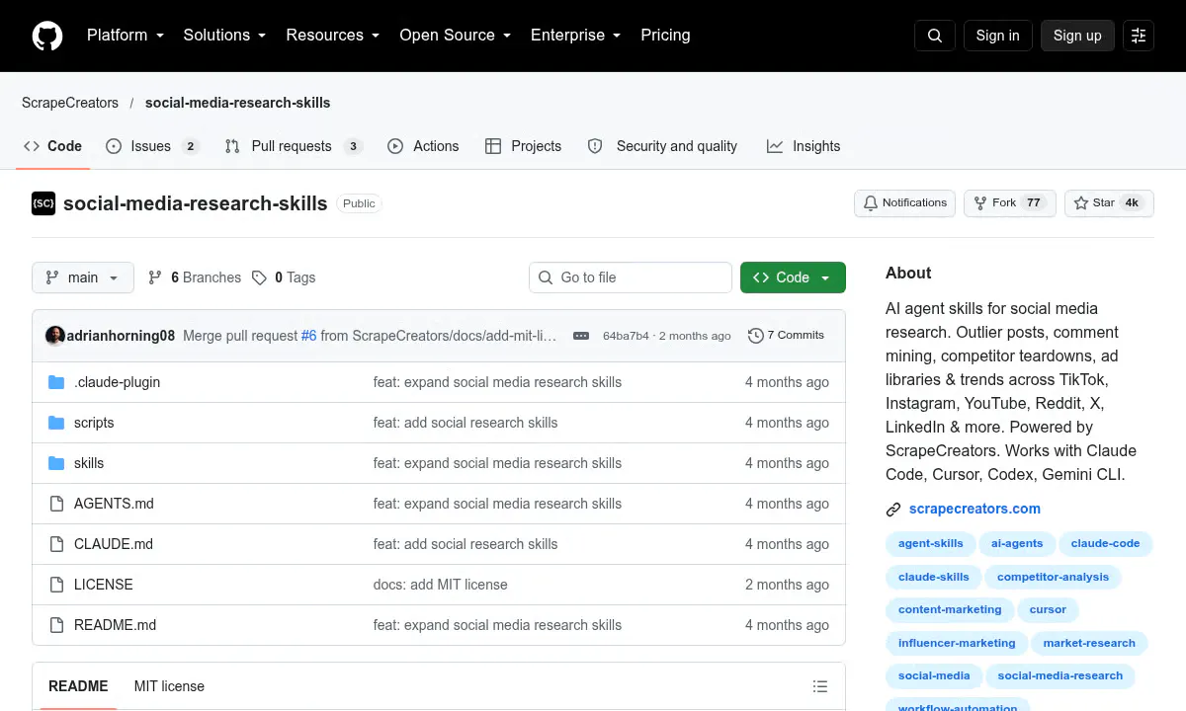Switch to the Actions tab
Image resolution: width=1186 pixels, height=711 pixels.
[x=423, y=146]
